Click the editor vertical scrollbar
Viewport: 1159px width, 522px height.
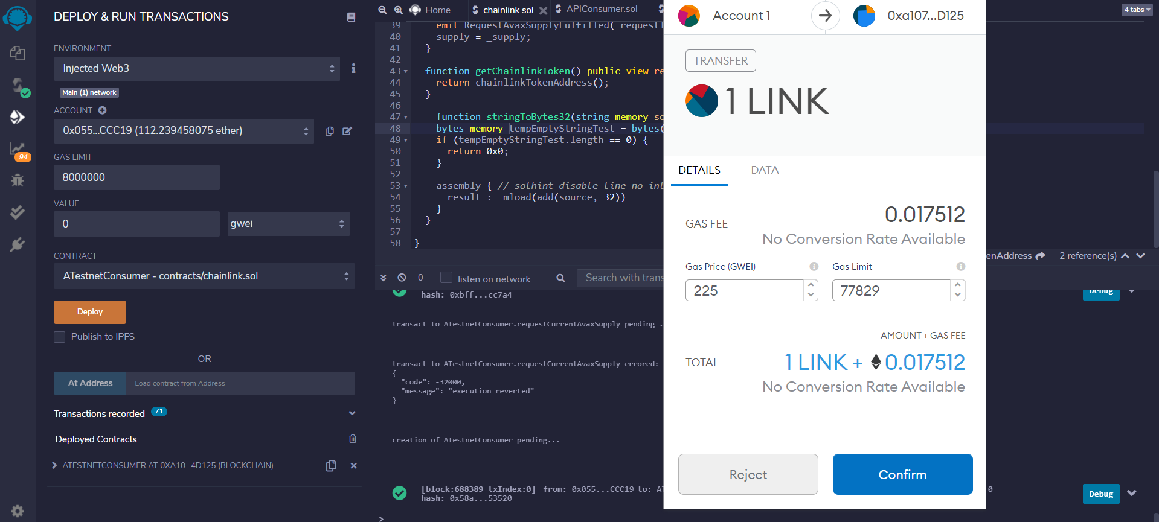[x=1155, y=209]
